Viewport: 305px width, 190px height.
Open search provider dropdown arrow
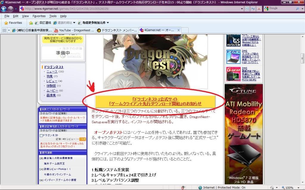click(303, 9)
